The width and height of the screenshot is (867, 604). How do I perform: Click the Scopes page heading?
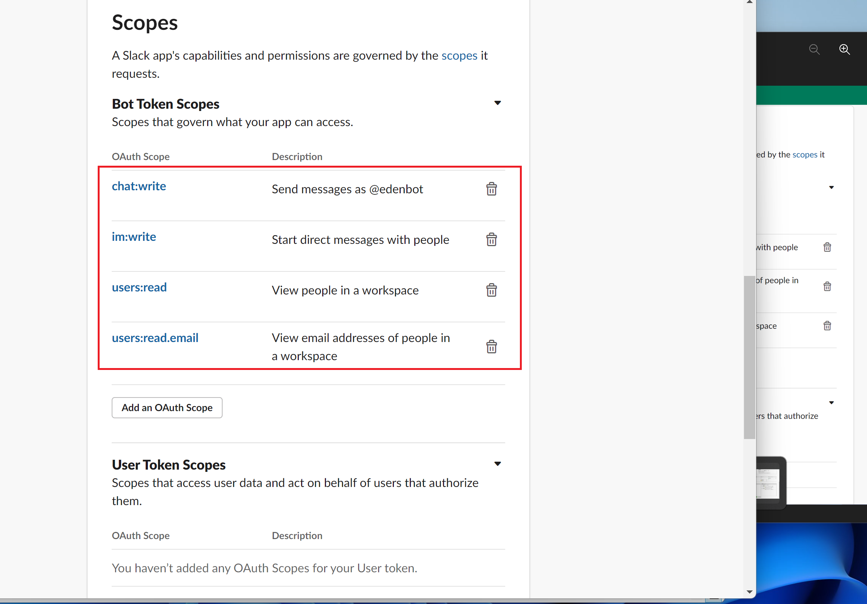(x=144, y=22)
